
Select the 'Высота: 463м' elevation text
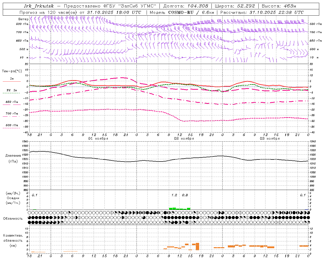[279, 6]
